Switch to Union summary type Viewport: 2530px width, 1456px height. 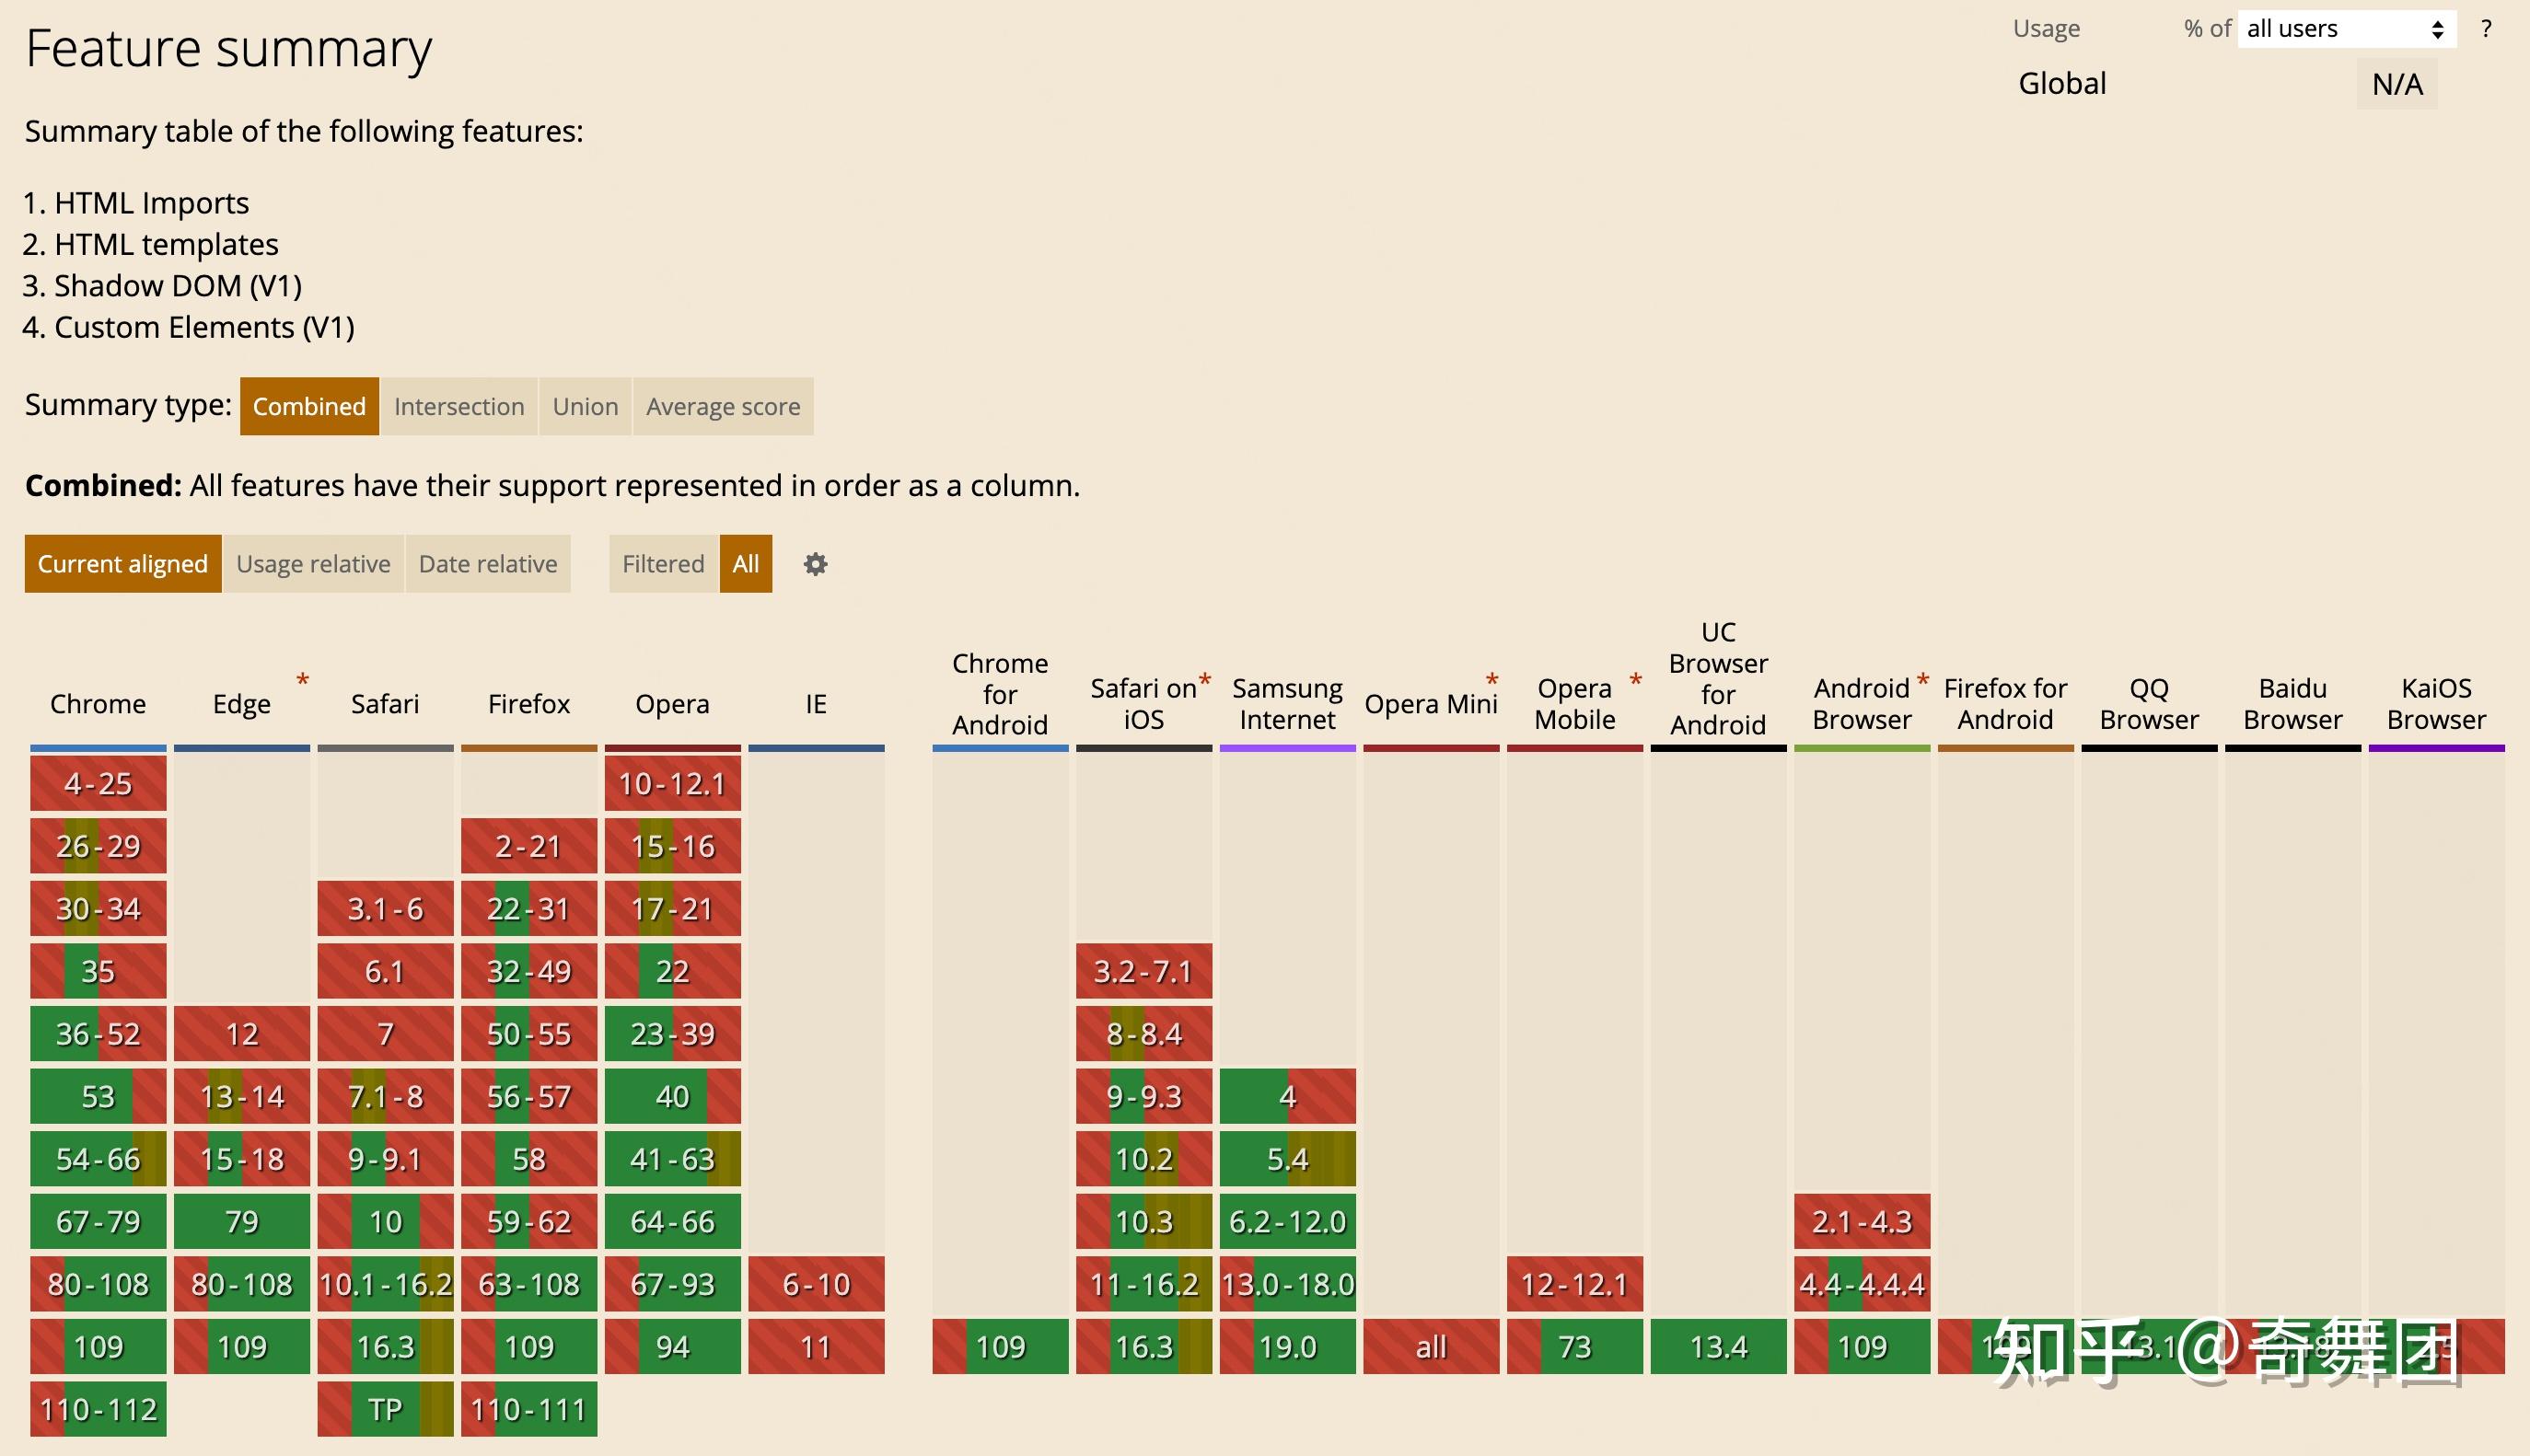[x=585, y=406]
